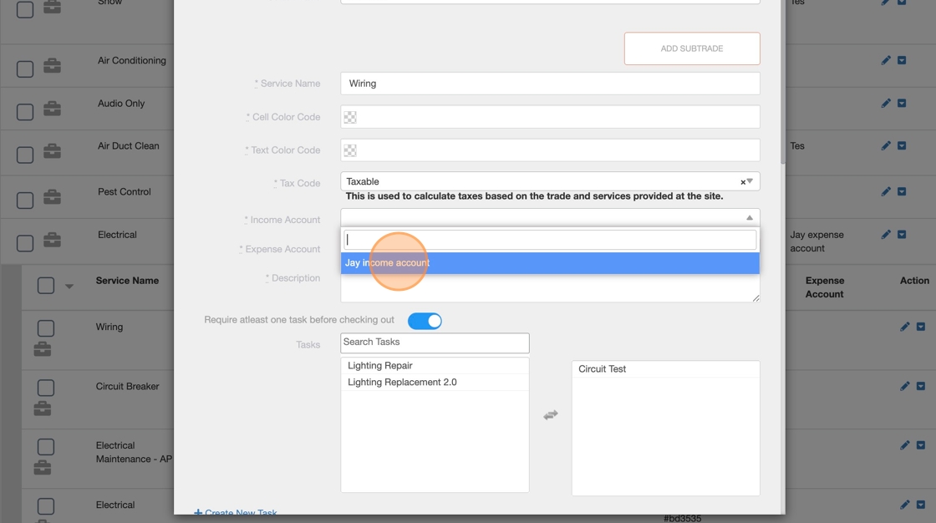
Task: Check the Circuit Breaker service checkbox
Action: 46,388
